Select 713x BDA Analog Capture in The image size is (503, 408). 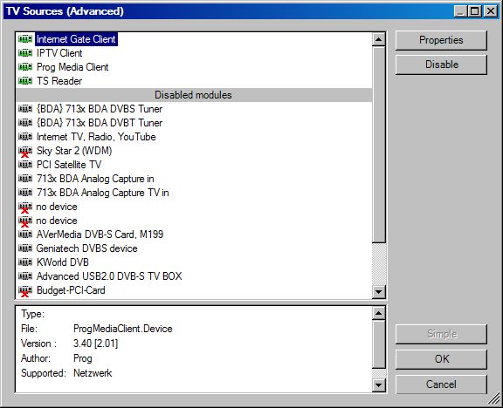click(95, 179)
